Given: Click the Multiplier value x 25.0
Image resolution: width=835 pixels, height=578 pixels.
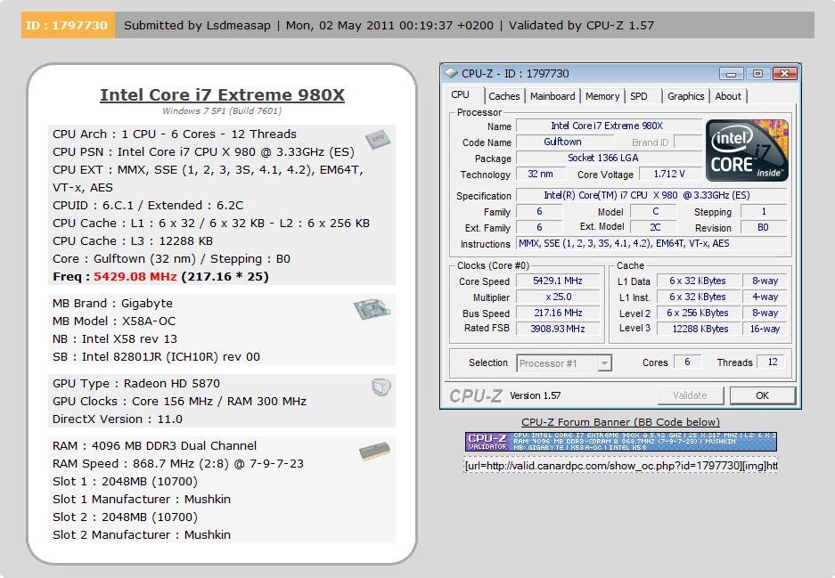Looking at the screenshot, I should [558, 297].
